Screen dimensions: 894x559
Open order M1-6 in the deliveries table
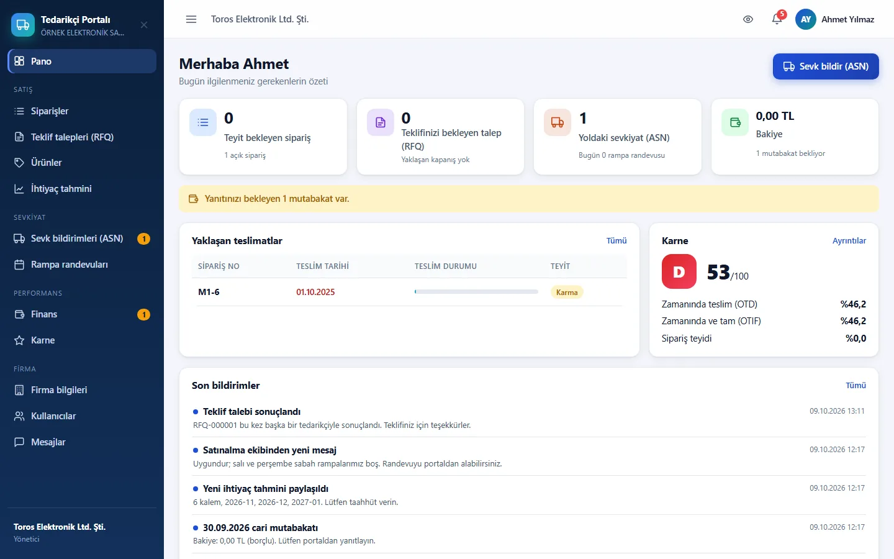coord(209,292)
